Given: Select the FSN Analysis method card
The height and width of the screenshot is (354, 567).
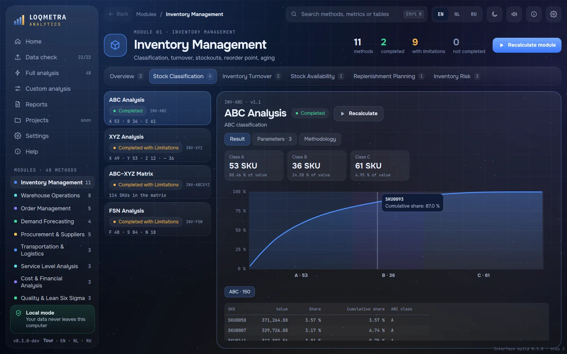Looking at the screenshot, I should point(157,219).
